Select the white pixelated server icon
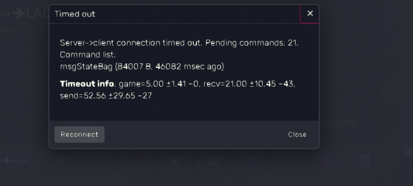This screenshot has height=186, width=413. pos(365,160)
